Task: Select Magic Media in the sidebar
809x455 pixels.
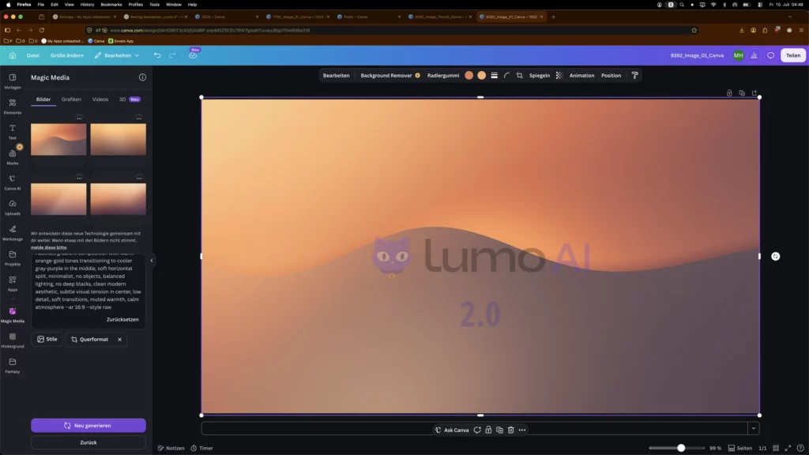Action: click(13, 314)
